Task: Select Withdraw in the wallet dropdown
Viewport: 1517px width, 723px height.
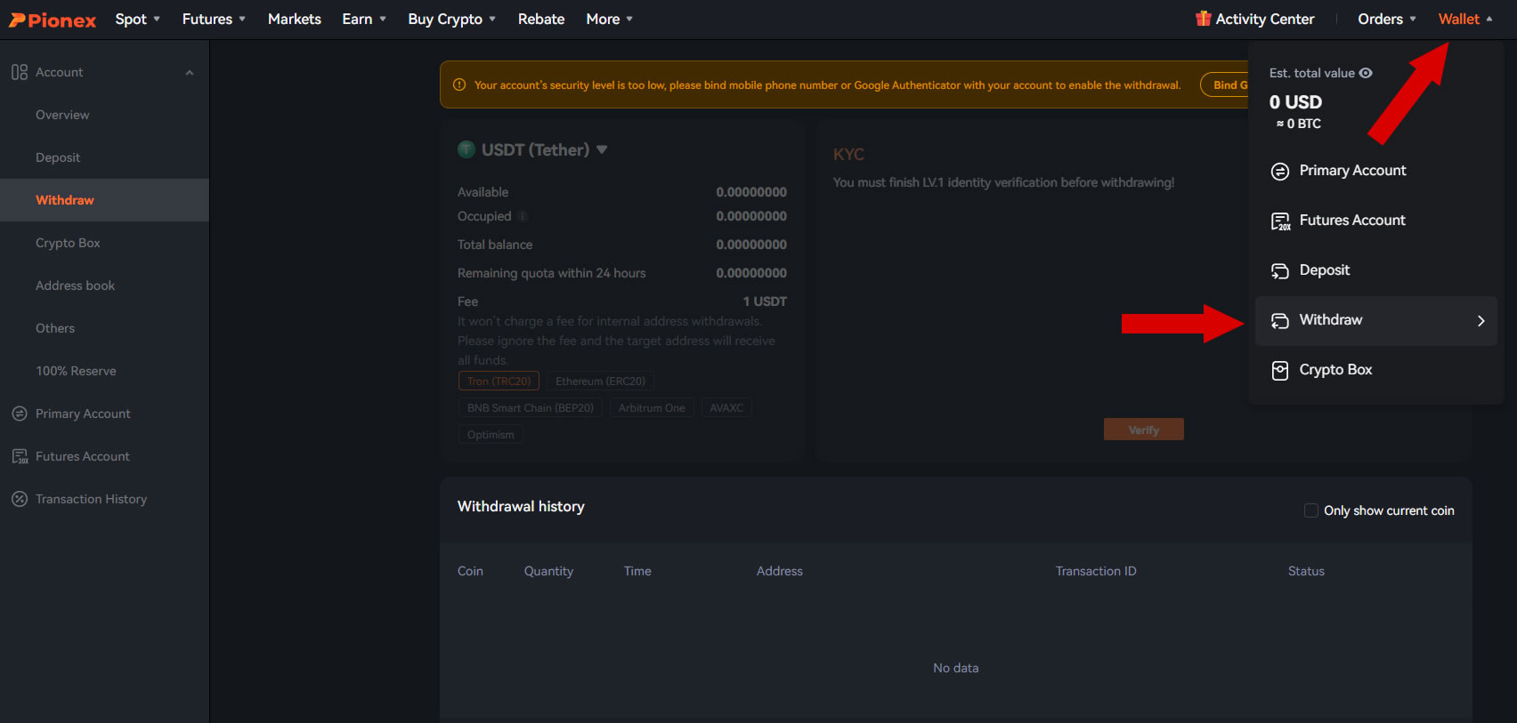Action: (1375, 321)
